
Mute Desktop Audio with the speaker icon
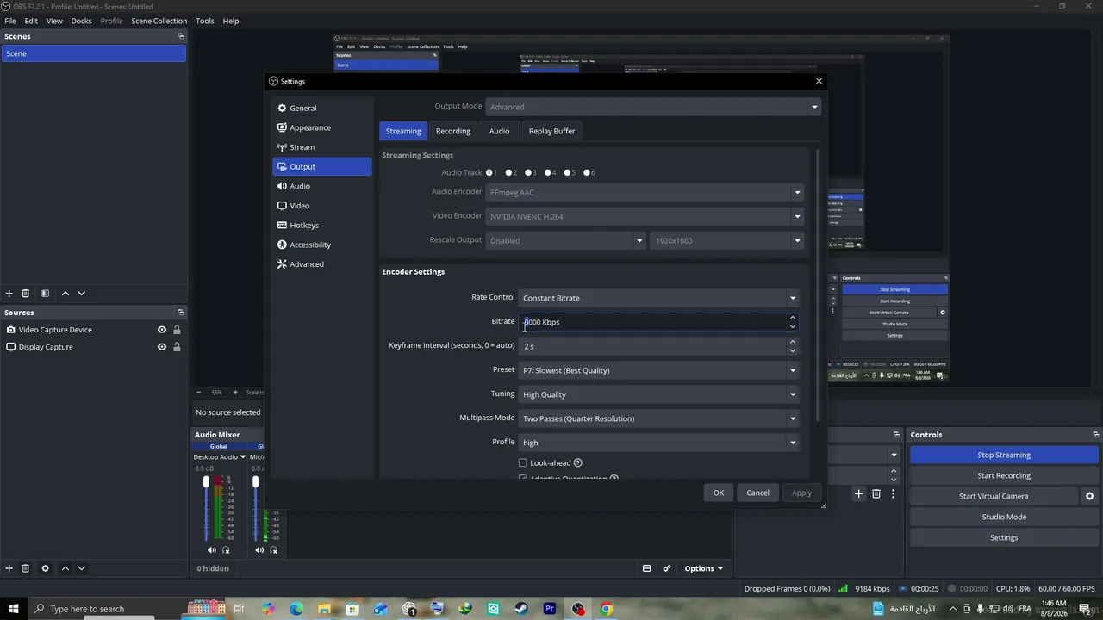point(212,549)
